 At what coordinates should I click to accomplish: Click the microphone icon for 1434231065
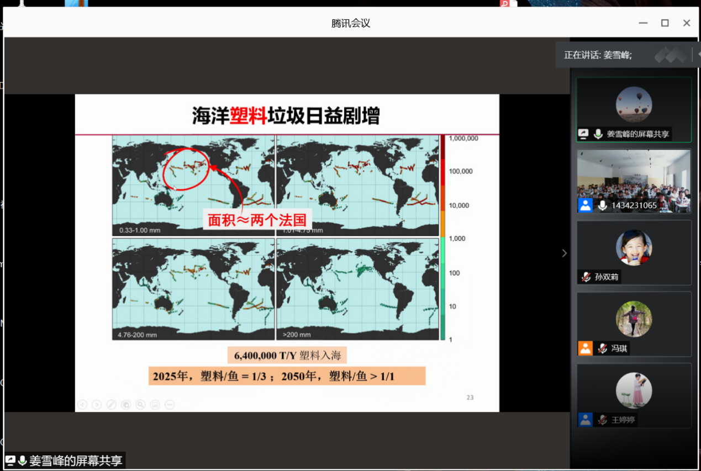tap(602, 205)
